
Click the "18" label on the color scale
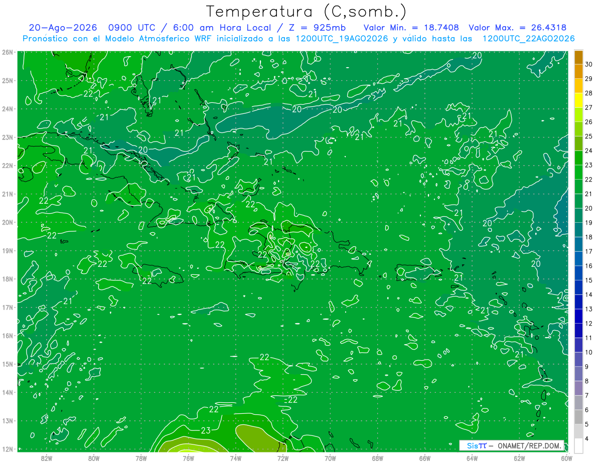click(589, 237)
